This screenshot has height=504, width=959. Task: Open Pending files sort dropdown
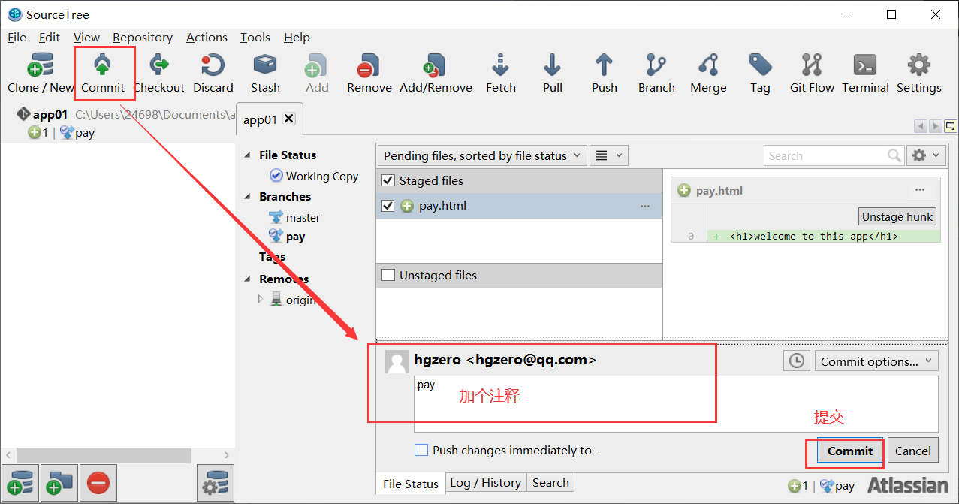[481, 155]
